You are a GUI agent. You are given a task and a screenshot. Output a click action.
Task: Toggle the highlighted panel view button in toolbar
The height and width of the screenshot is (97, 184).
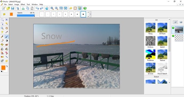[80, 8]
